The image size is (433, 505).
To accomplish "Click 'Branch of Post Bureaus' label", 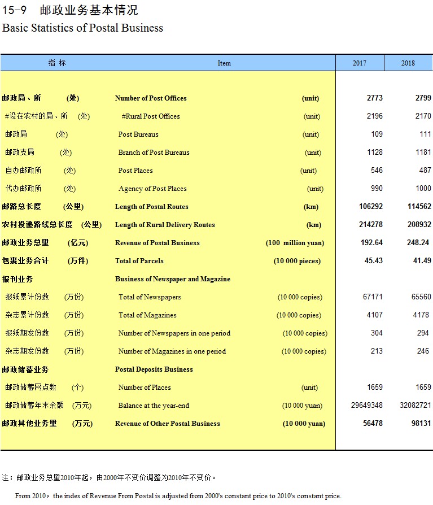I will coord(154,153).
